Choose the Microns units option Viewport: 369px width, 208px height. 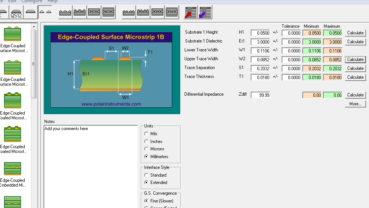[147, 149]
